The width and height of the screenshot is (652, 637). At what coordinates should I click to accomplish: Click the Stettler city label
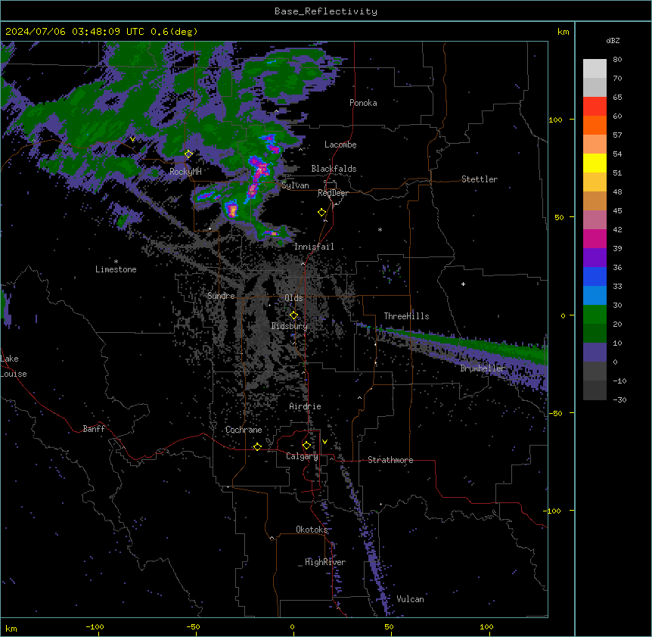(x=480, y=179)
